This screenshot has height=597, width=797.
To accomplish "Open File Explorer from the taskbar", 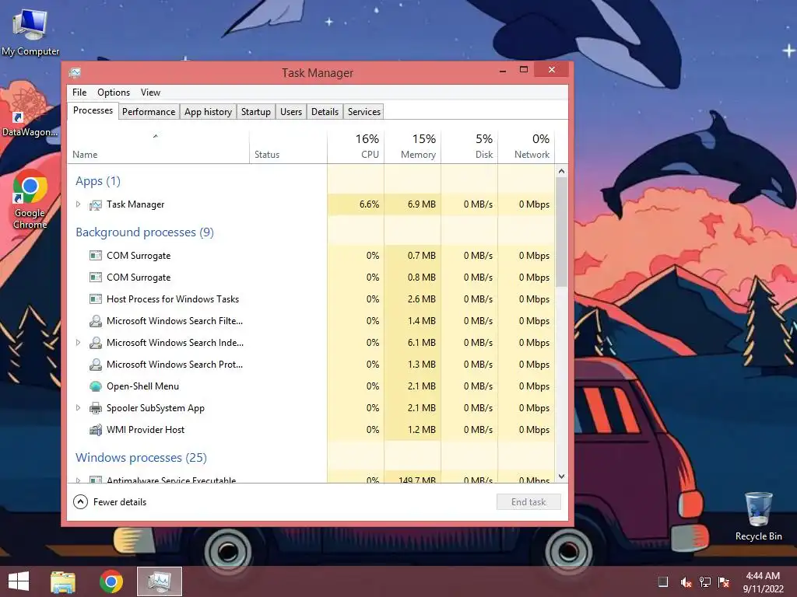I will tap(63, 581).
